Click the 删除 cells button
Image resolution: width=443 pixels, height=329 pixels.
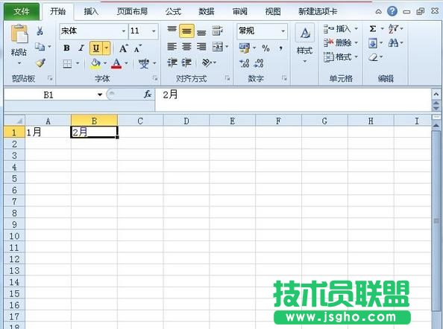coord(341,43)
